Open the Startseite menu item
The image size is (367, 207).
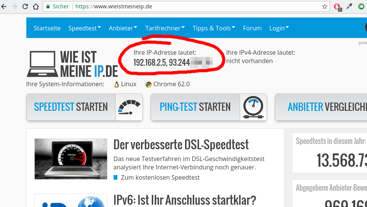pos(47,28)
